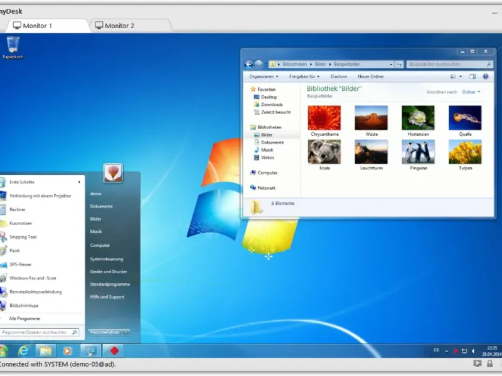The height and width of the screenshot is (376, 502).
Task: Select Downloads in the Explorer Favoriten list
Action: coord(269,105)
